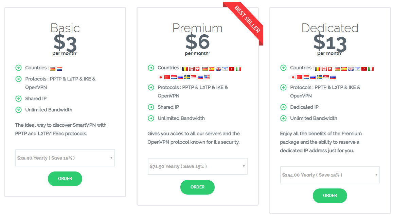Order the Basic plan
Image resolution: width=395 pixels, height=218 pixels.
65,179
